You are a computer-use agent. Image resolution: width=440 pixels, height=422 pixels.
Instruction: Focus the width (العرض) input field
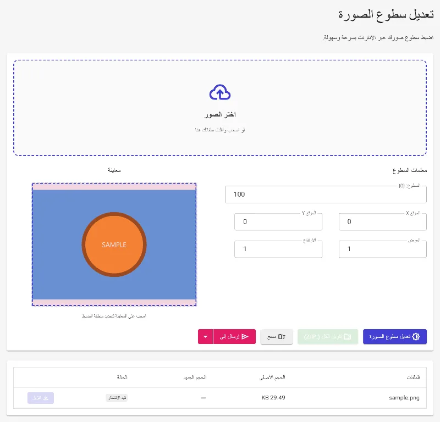tap(382, 249)
